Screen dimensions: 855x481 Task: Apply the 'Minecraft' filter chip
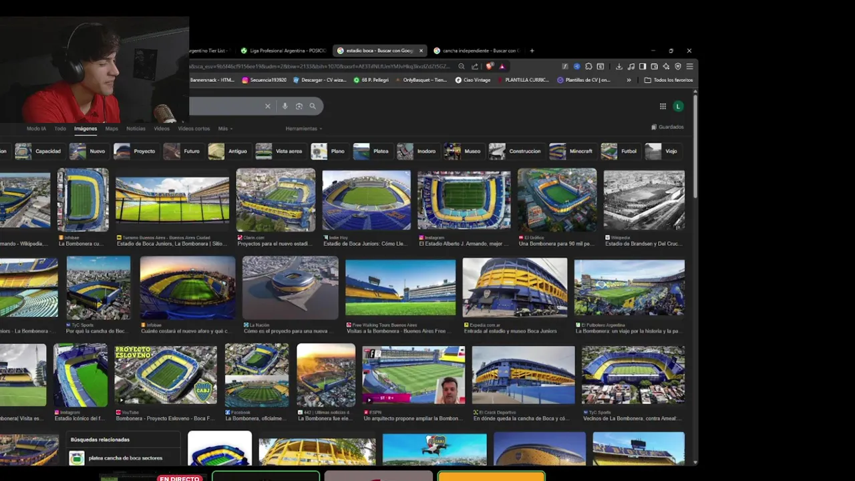click(x=572, y=152)
